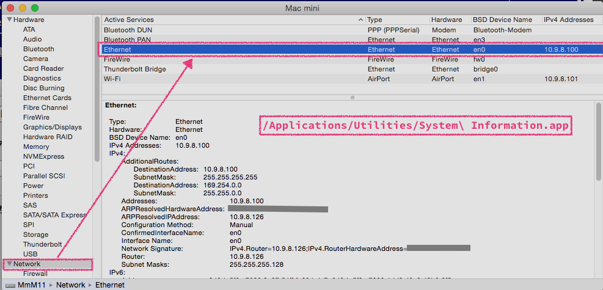Toggle the sort order arrow indicator
The width and height of the screenshot is (603, 290).
coord(360,20)
